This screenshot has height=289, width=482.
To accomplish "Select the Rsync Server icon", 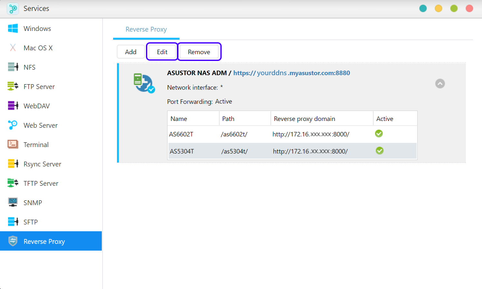I will pos(13,164).
